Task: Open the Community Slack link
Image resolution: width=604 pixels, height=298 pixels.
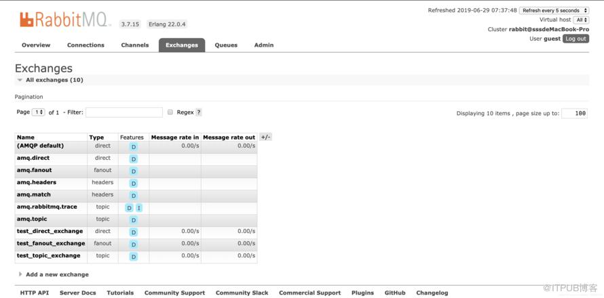Action: [242, 293]
